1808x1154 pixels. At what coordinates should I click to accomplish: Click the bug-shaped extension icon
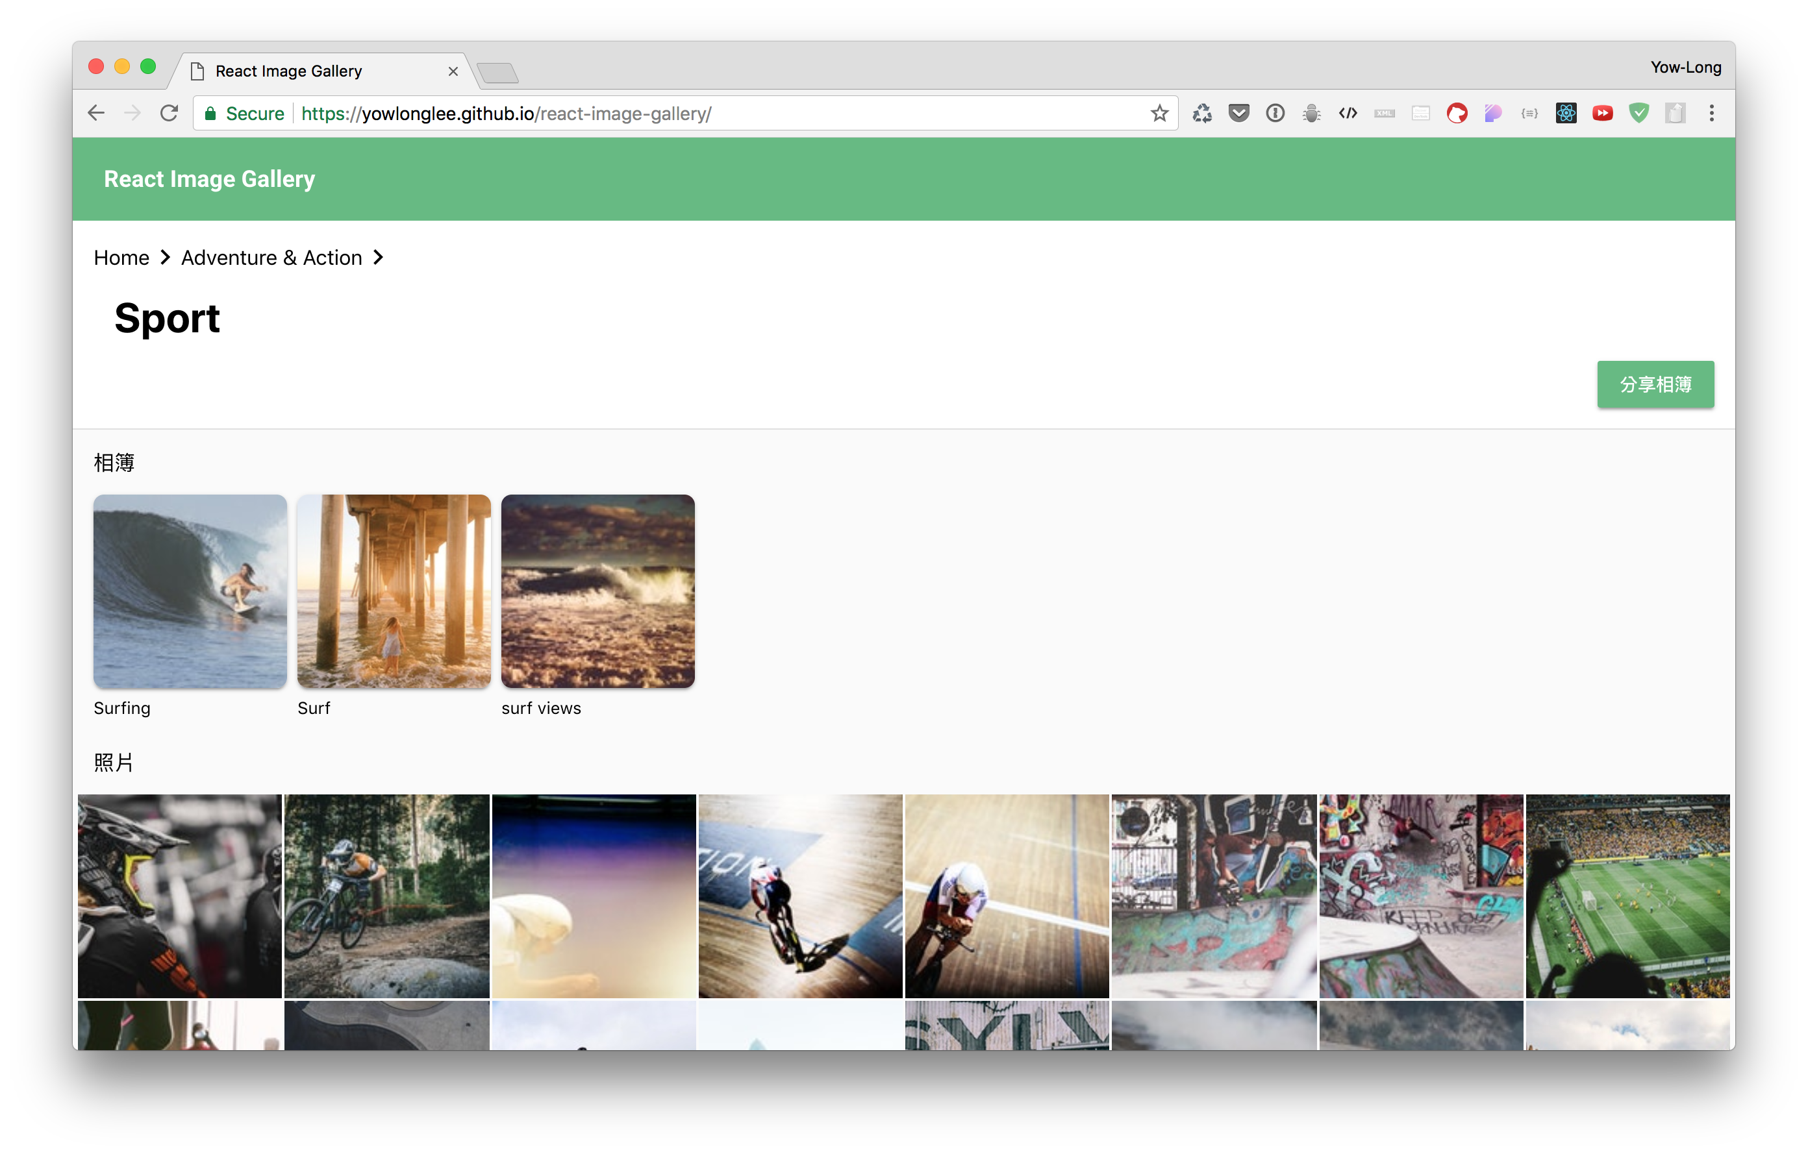(x=1311, y=114)
